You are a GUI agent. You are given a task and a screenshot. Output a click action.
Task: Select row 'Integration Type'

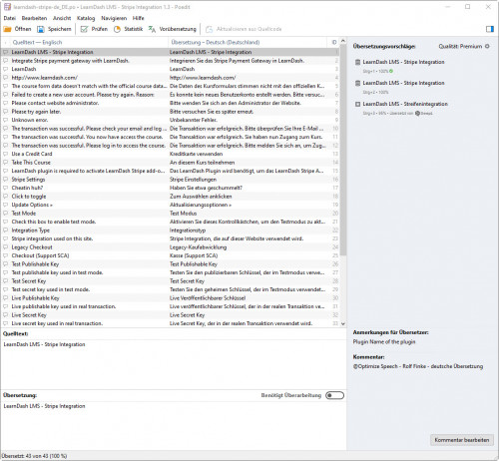click(x=171, y=230)
